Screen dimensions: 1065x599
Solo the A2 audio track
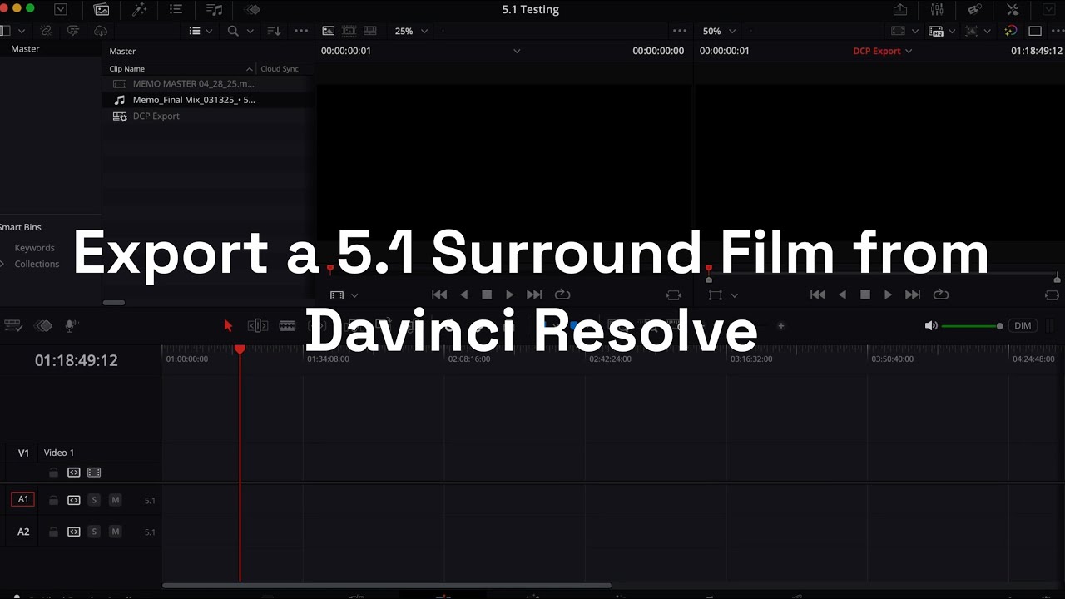pyautogui.click(x=94, y=532)
